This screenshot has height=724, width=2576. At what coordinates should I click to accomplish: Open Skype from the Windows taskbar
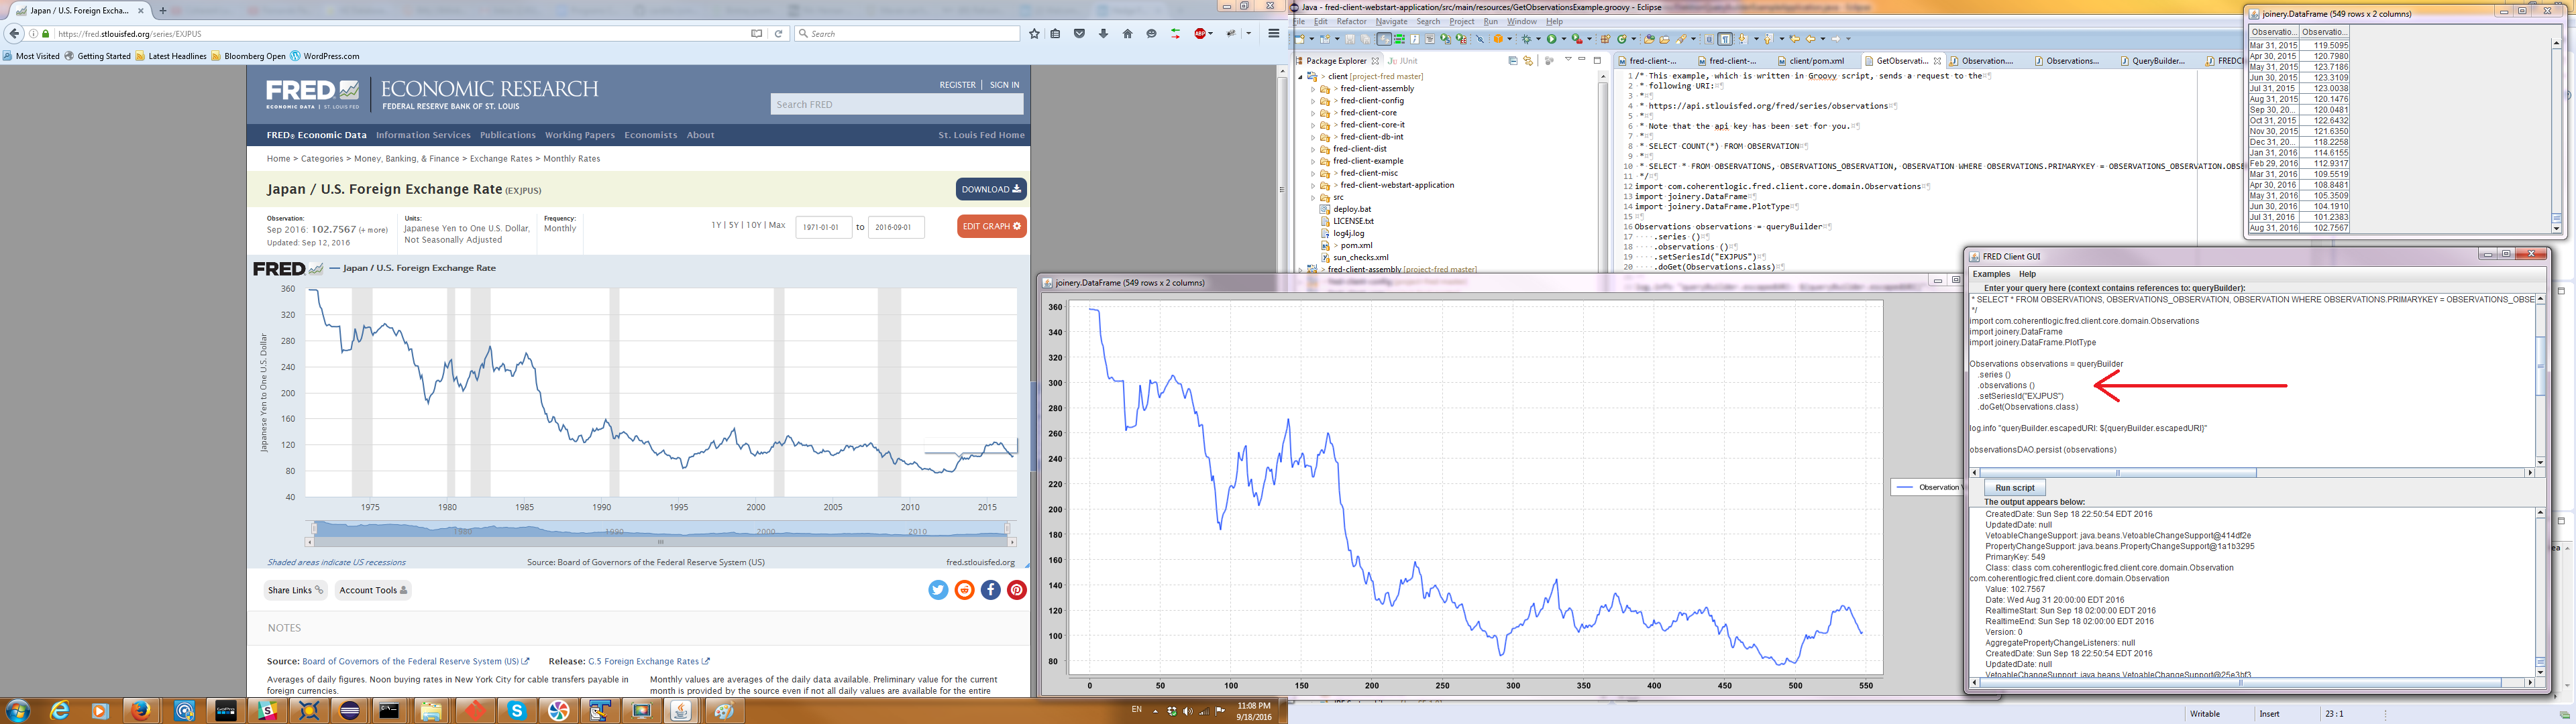tap(517, 711)
